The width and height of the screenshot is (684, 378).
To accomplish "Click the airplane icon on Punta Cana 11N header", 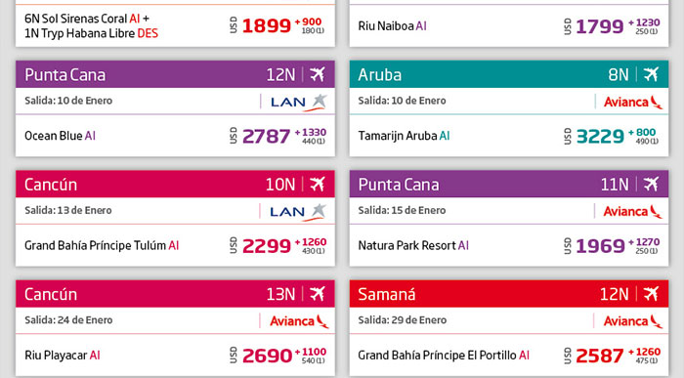I will click(651, 184).
